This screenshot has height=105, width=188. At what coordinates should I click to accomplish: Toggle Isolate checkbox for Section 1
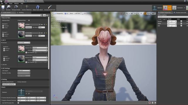[x=4, y=60]
